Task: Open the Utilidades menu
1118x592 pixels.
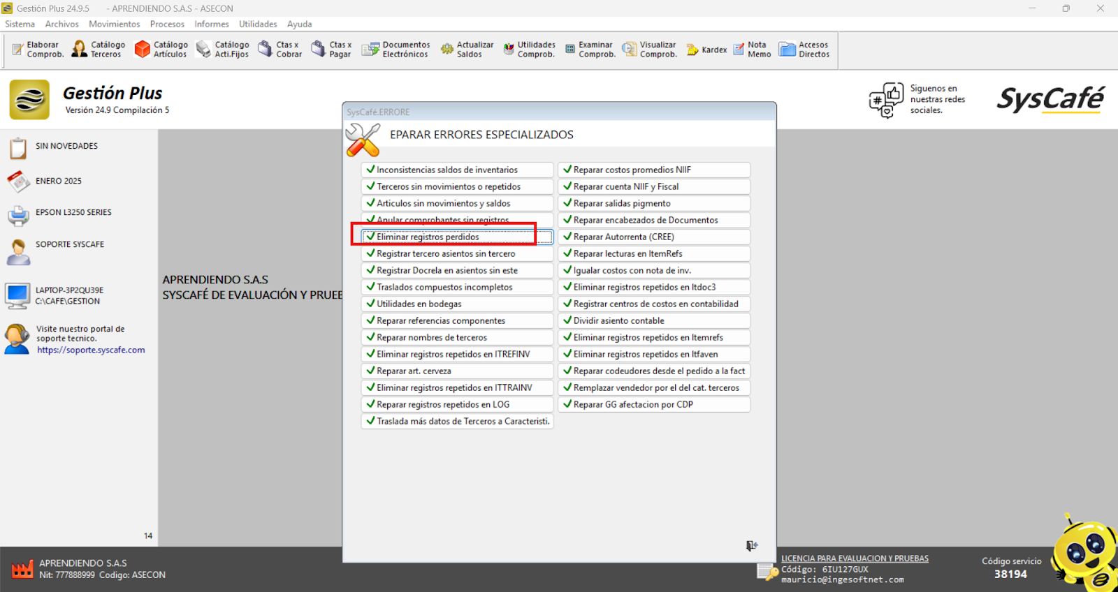Action: coord(258,24)
